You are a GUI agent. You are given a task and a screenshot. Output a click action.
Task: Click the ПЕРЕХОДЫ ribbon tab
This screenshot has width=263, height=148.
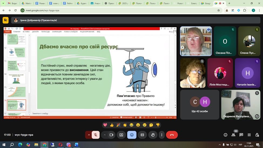point(45,32)
